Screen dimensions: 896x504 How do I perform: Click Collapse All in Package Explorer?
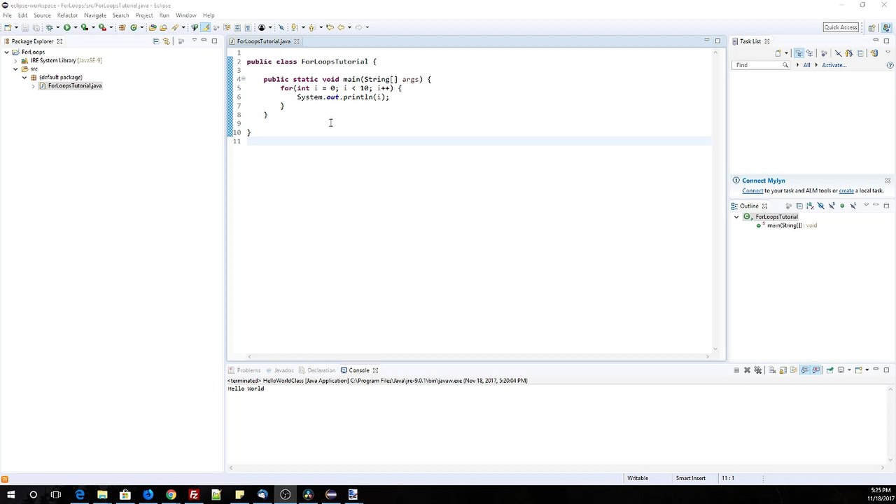155,41
